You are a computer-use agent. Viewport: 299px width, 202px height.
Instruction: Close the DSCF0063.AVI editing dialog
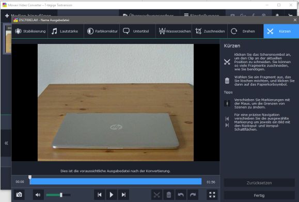(x=295, y=20)
